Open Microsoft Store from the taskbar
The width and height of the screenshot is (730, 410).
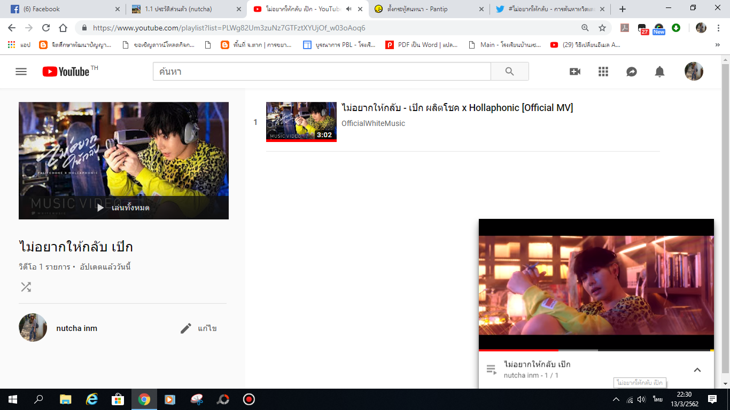[x=118, y=399]
